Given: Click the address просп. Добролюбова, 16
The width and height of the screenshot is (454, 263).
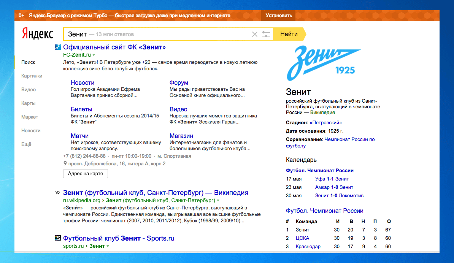Looking at the screenshot, I should pos(117,164).
